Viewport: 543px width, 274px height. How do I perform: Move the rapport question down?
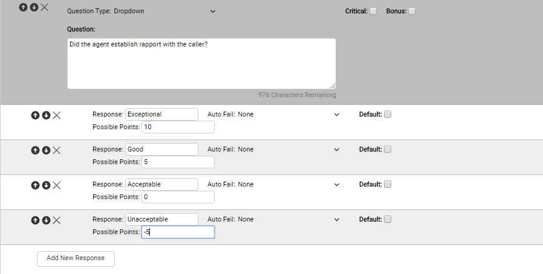click(x=34, y=7)
